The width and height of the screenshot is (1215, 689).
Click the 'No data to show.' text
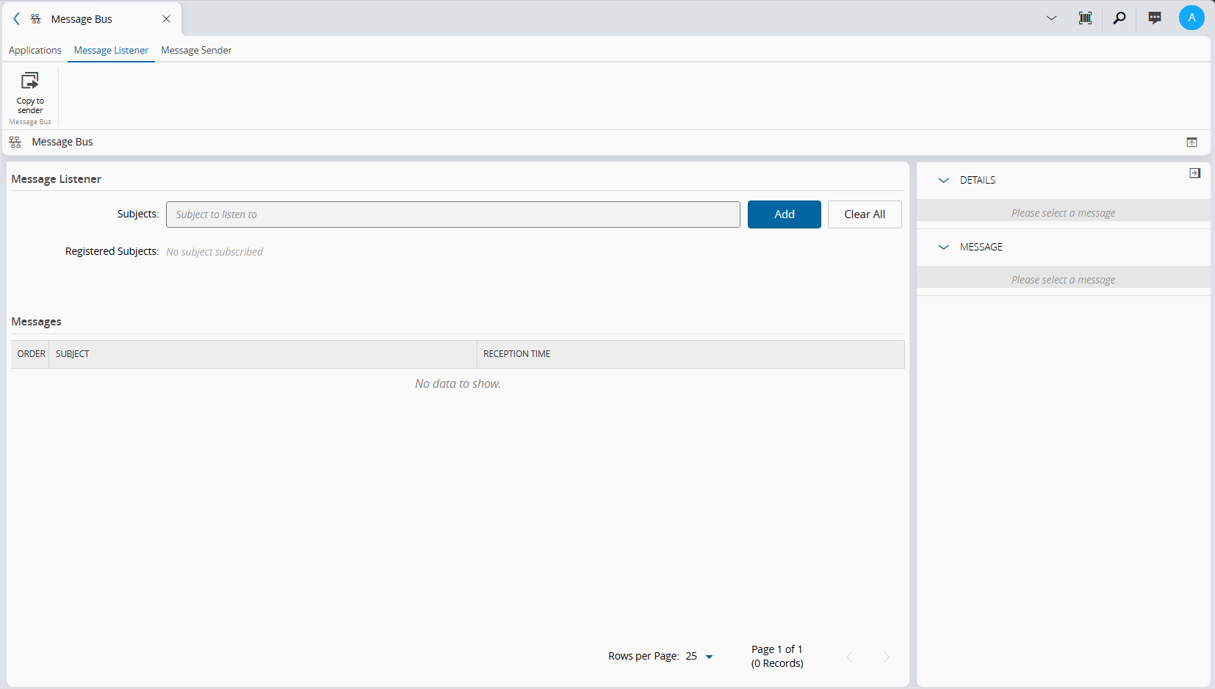(458, 383)
